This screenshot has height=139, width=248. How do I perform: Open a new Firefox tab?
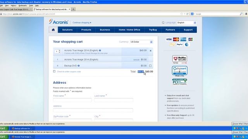click(x=73, y=9)
